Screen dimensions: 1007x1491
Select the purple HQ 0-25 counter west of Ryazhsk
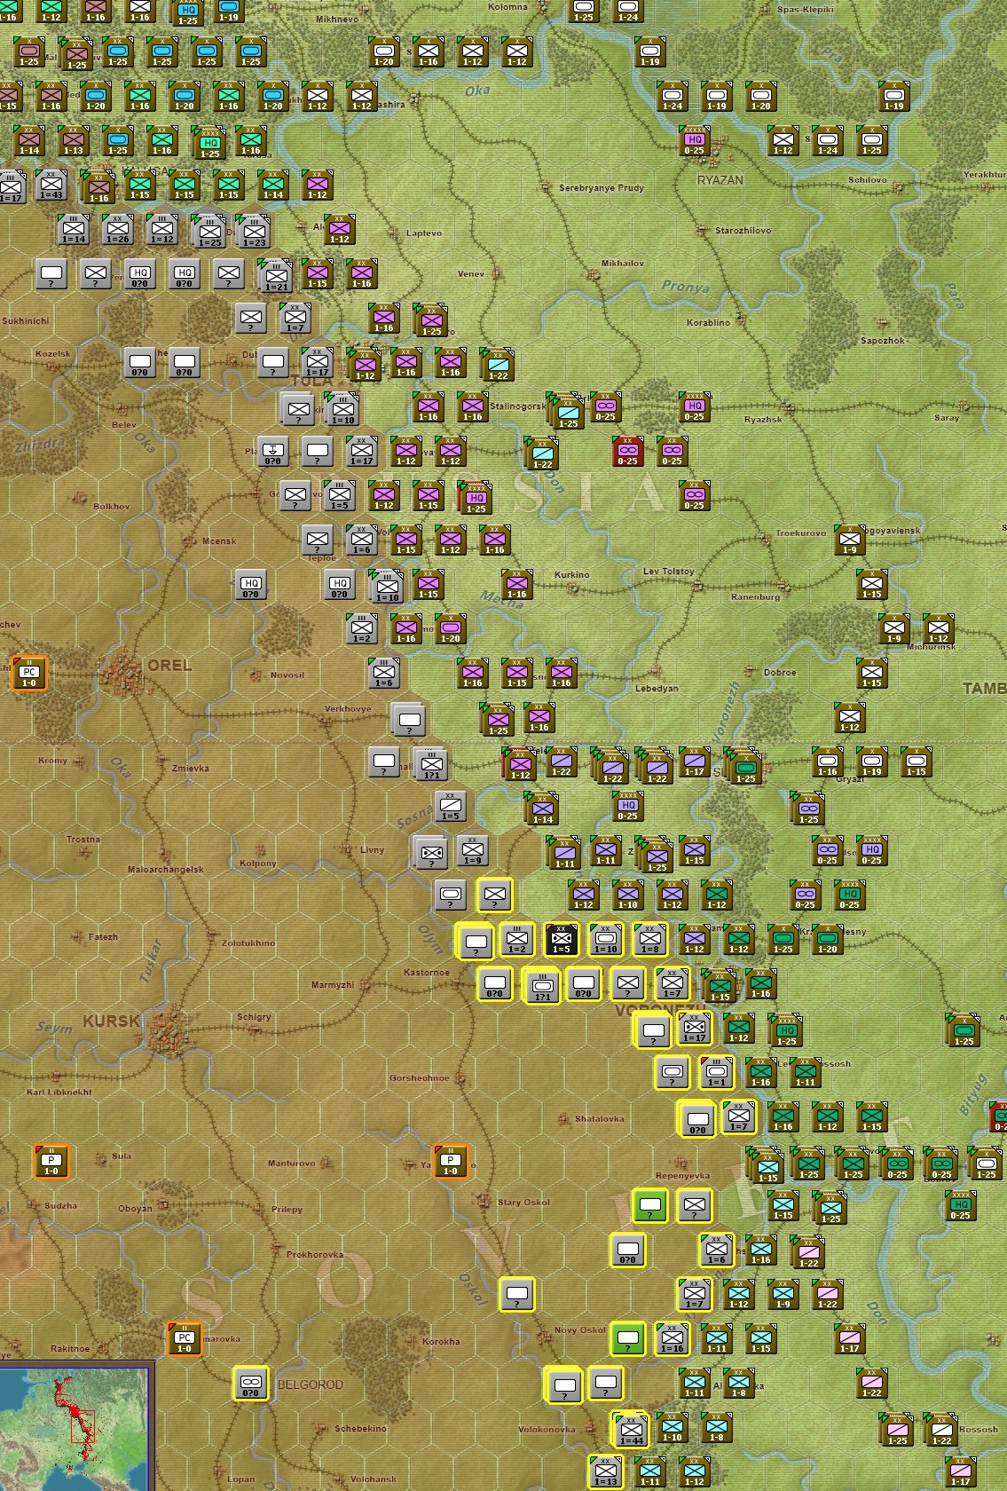coord(694,406)
